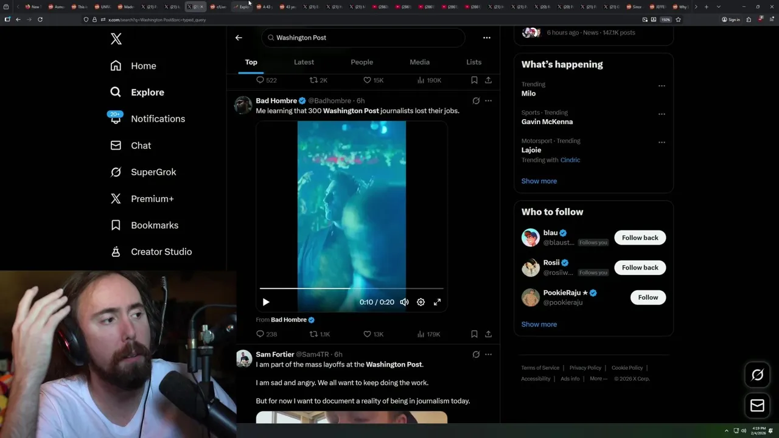Follow back blau
Viewport: 779px width, 438px height.
click(640, 238)
